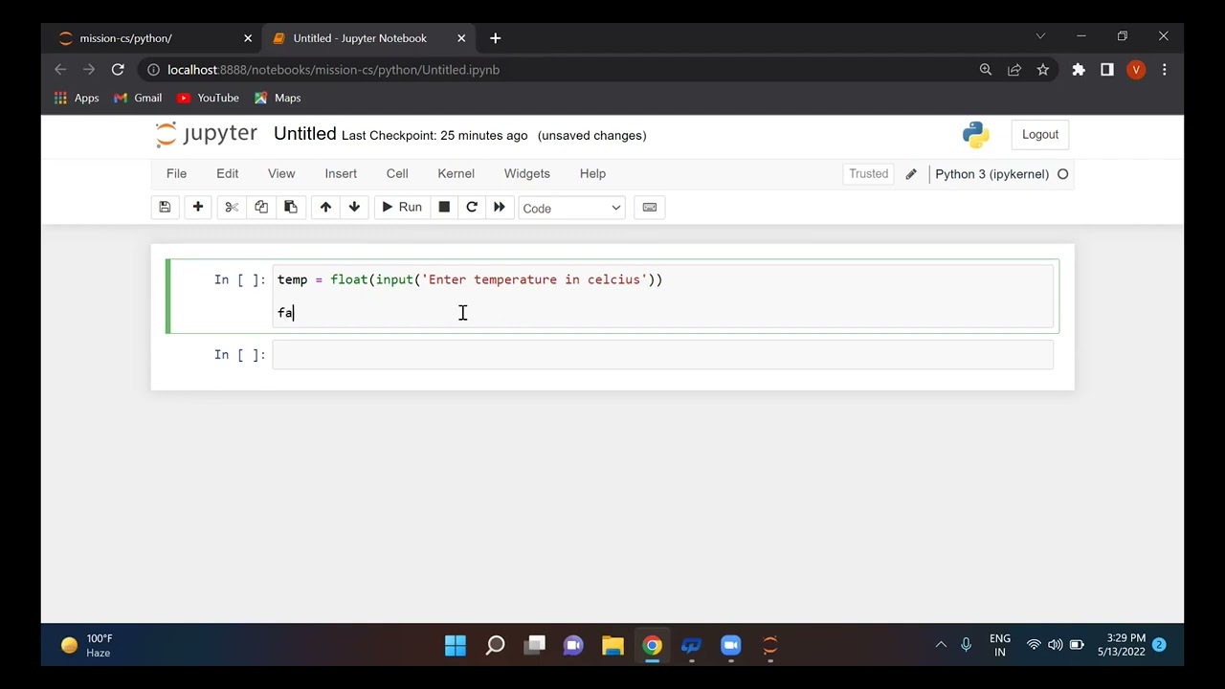Open the Maps bookmark
Screen dimensions: 1225x689
click(278, 98)
